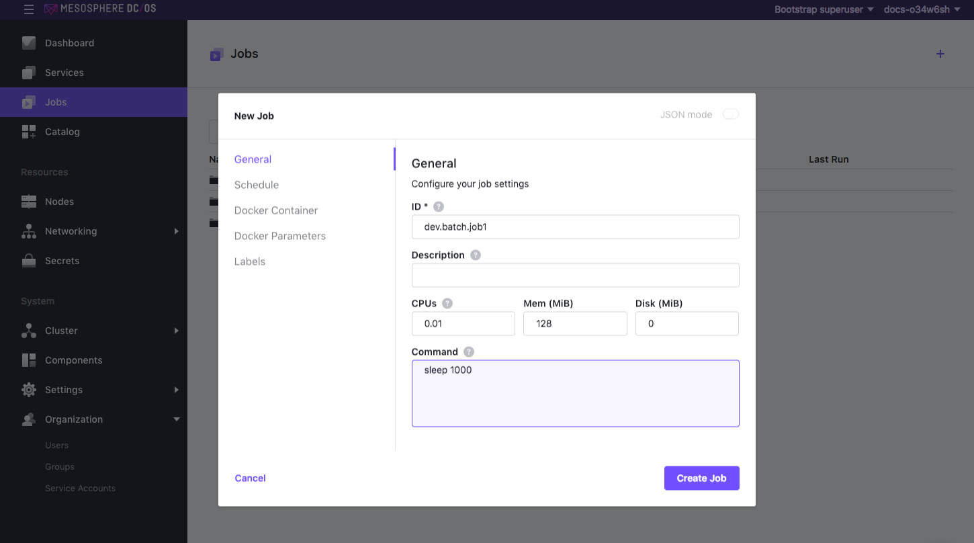This screenshot has height=543, width=974.
Task: Click the ID input field
Action: [576, 227]
